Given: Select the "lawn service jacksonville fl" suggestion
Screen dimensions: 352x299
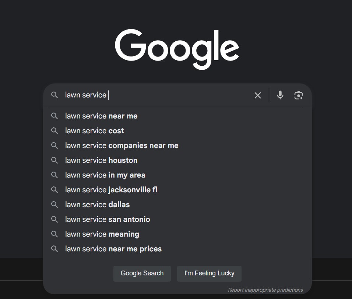Looking at the screenshot, I should pyautogui.click(x=111, y=190).
